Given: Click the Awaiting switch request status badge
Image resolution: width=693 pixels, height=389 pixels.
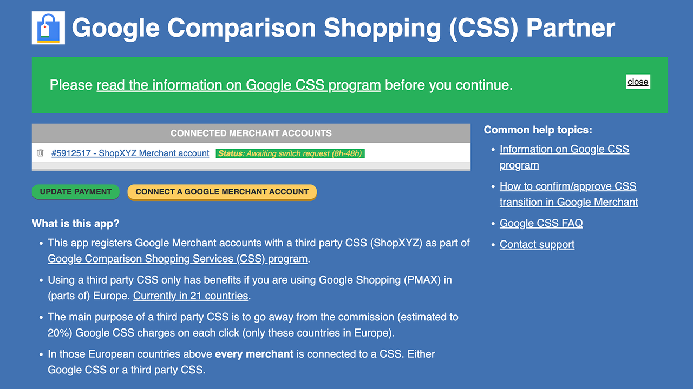Looking at the screenshot, I should click(x=290, y=153).
